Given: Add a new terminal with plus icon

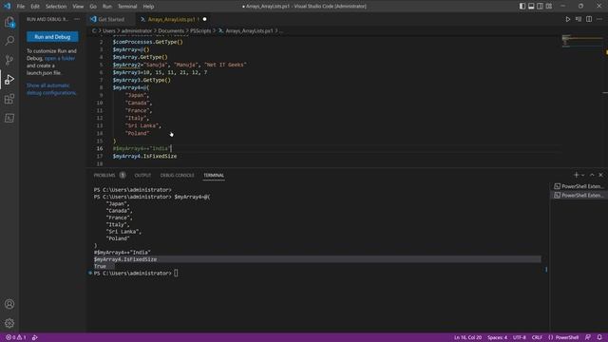Looking at the screenshot, I should 577,175.
